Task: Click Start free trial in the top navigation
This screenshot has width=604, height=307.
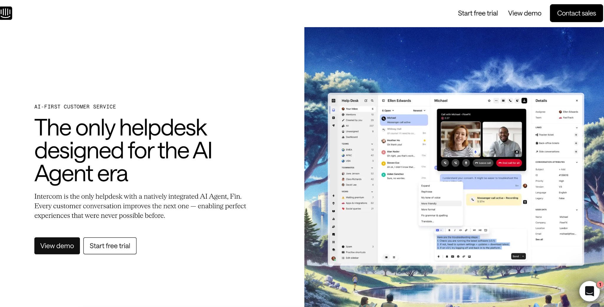Action: pos(478,13)
